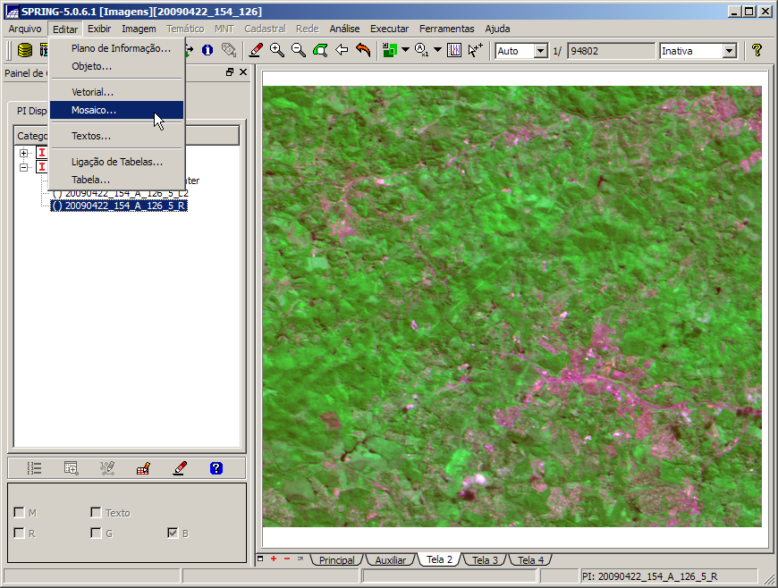The width and height of the screenshot is (778, 588).
Task: Open the Análise menu
Action: tap(344, 29)
